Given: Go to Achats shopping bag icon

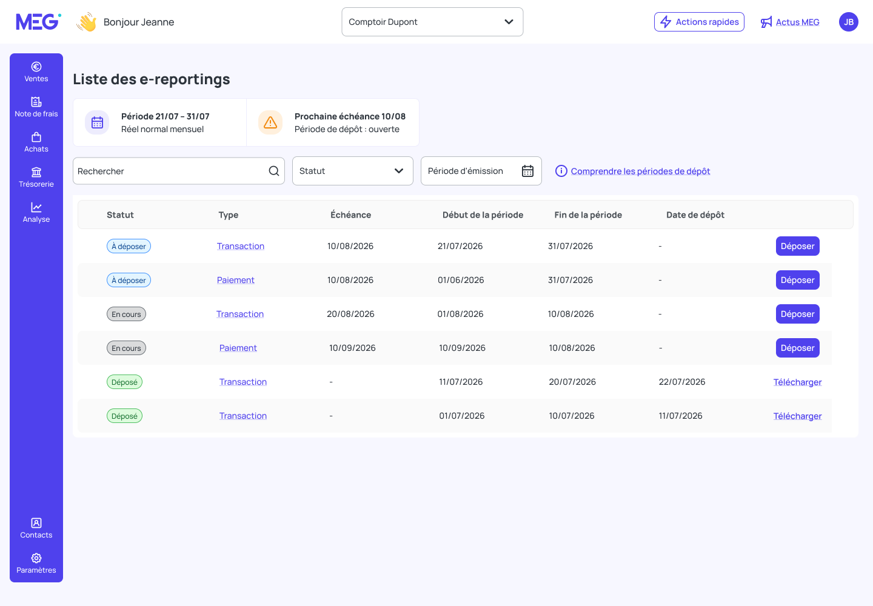Looking at the screenshot, I should [x=36, y=137].
